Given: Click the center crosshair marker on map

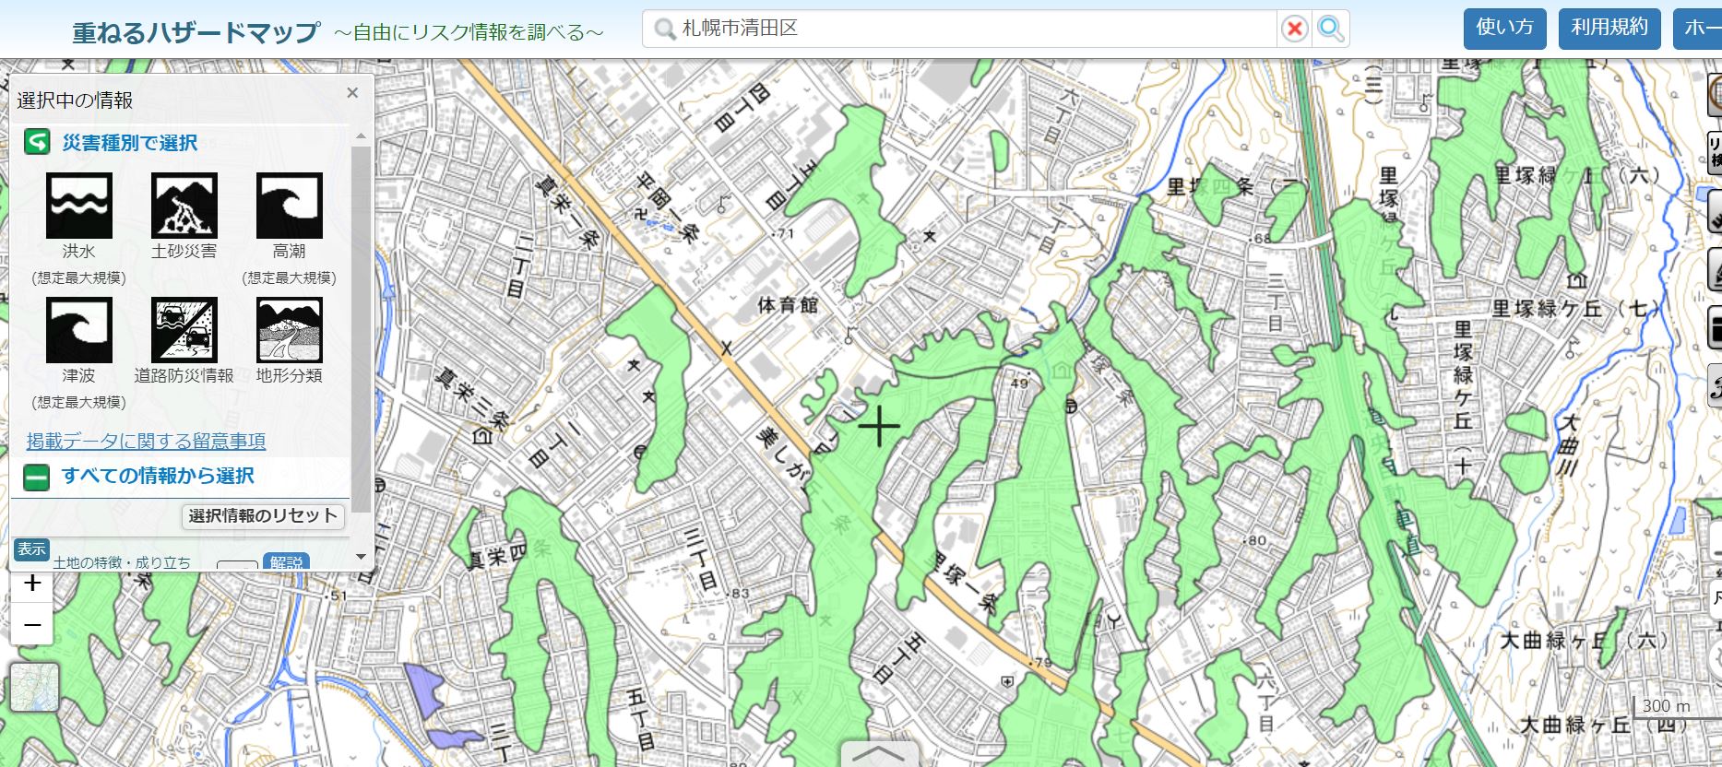Looking at the screenshot, I should click(x=879, y=427).
